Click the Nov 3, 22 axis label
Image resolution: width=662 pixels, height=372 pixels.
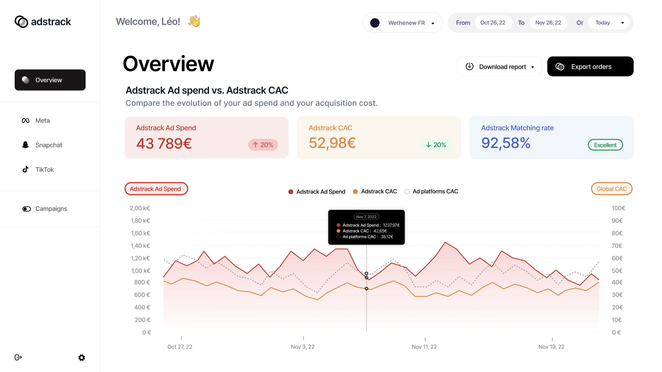pyautogui.click(x=303, y=347)
